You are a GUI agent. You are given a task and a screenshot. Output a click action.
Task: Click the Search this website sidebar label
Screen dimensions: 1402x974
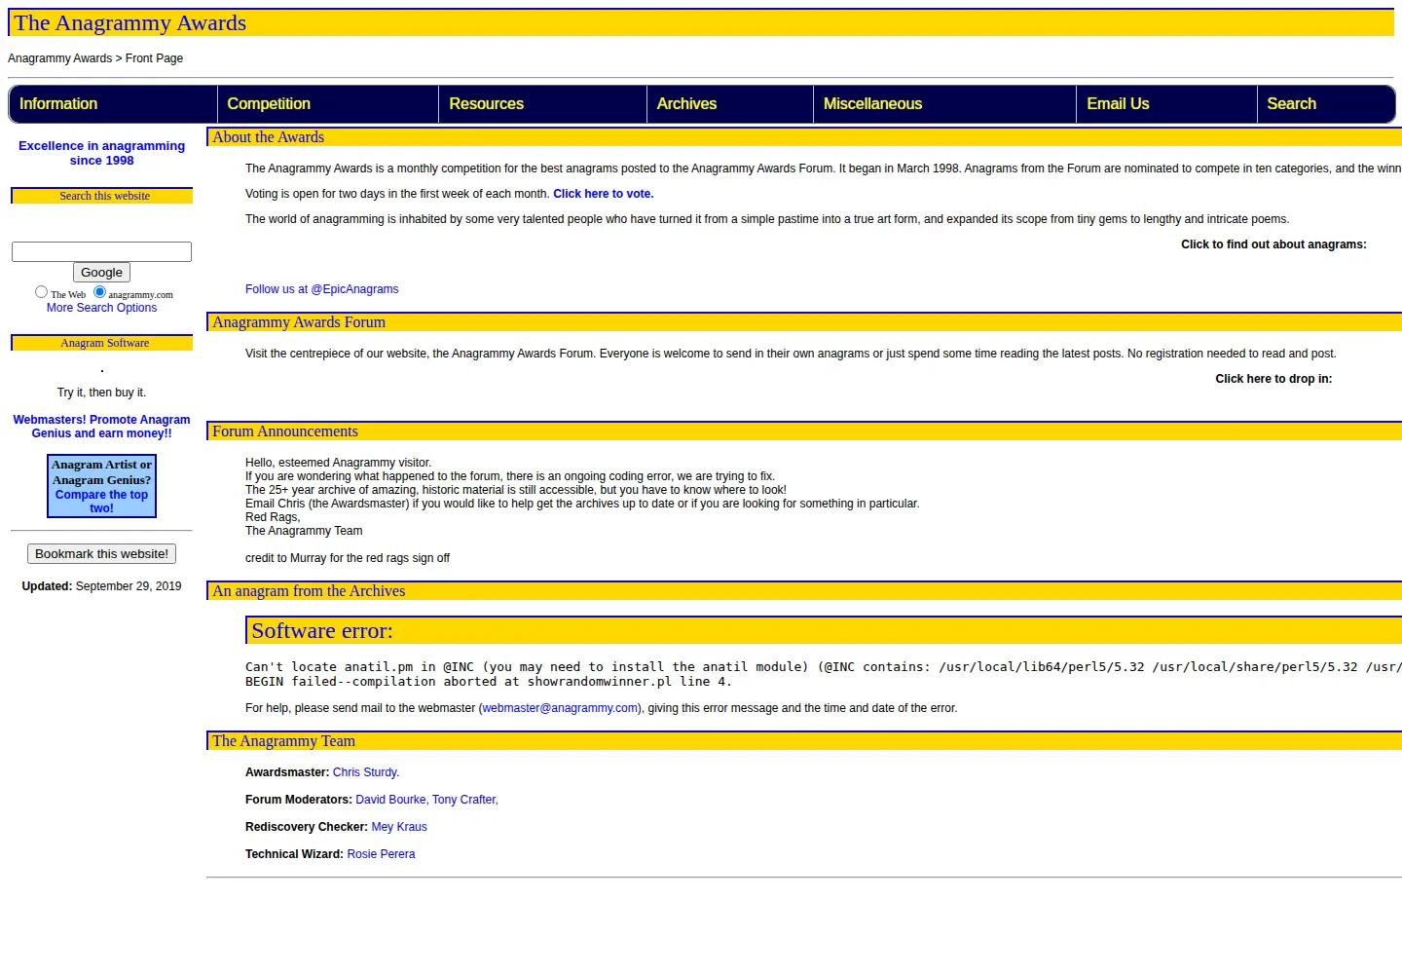pos(105,196)
